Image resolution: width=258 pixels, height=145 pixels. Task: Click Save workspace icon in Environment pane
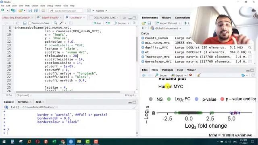(x=149, y=23)
